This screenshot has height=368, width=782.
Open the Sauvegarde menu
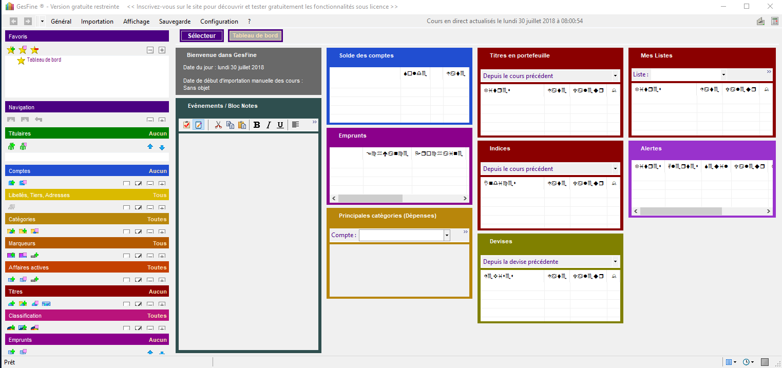175,22
